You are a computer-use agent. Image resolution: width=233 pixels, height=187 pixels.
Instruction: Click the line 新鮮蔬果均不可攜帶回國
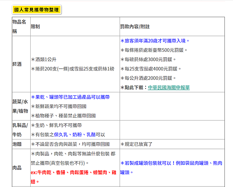59,106
